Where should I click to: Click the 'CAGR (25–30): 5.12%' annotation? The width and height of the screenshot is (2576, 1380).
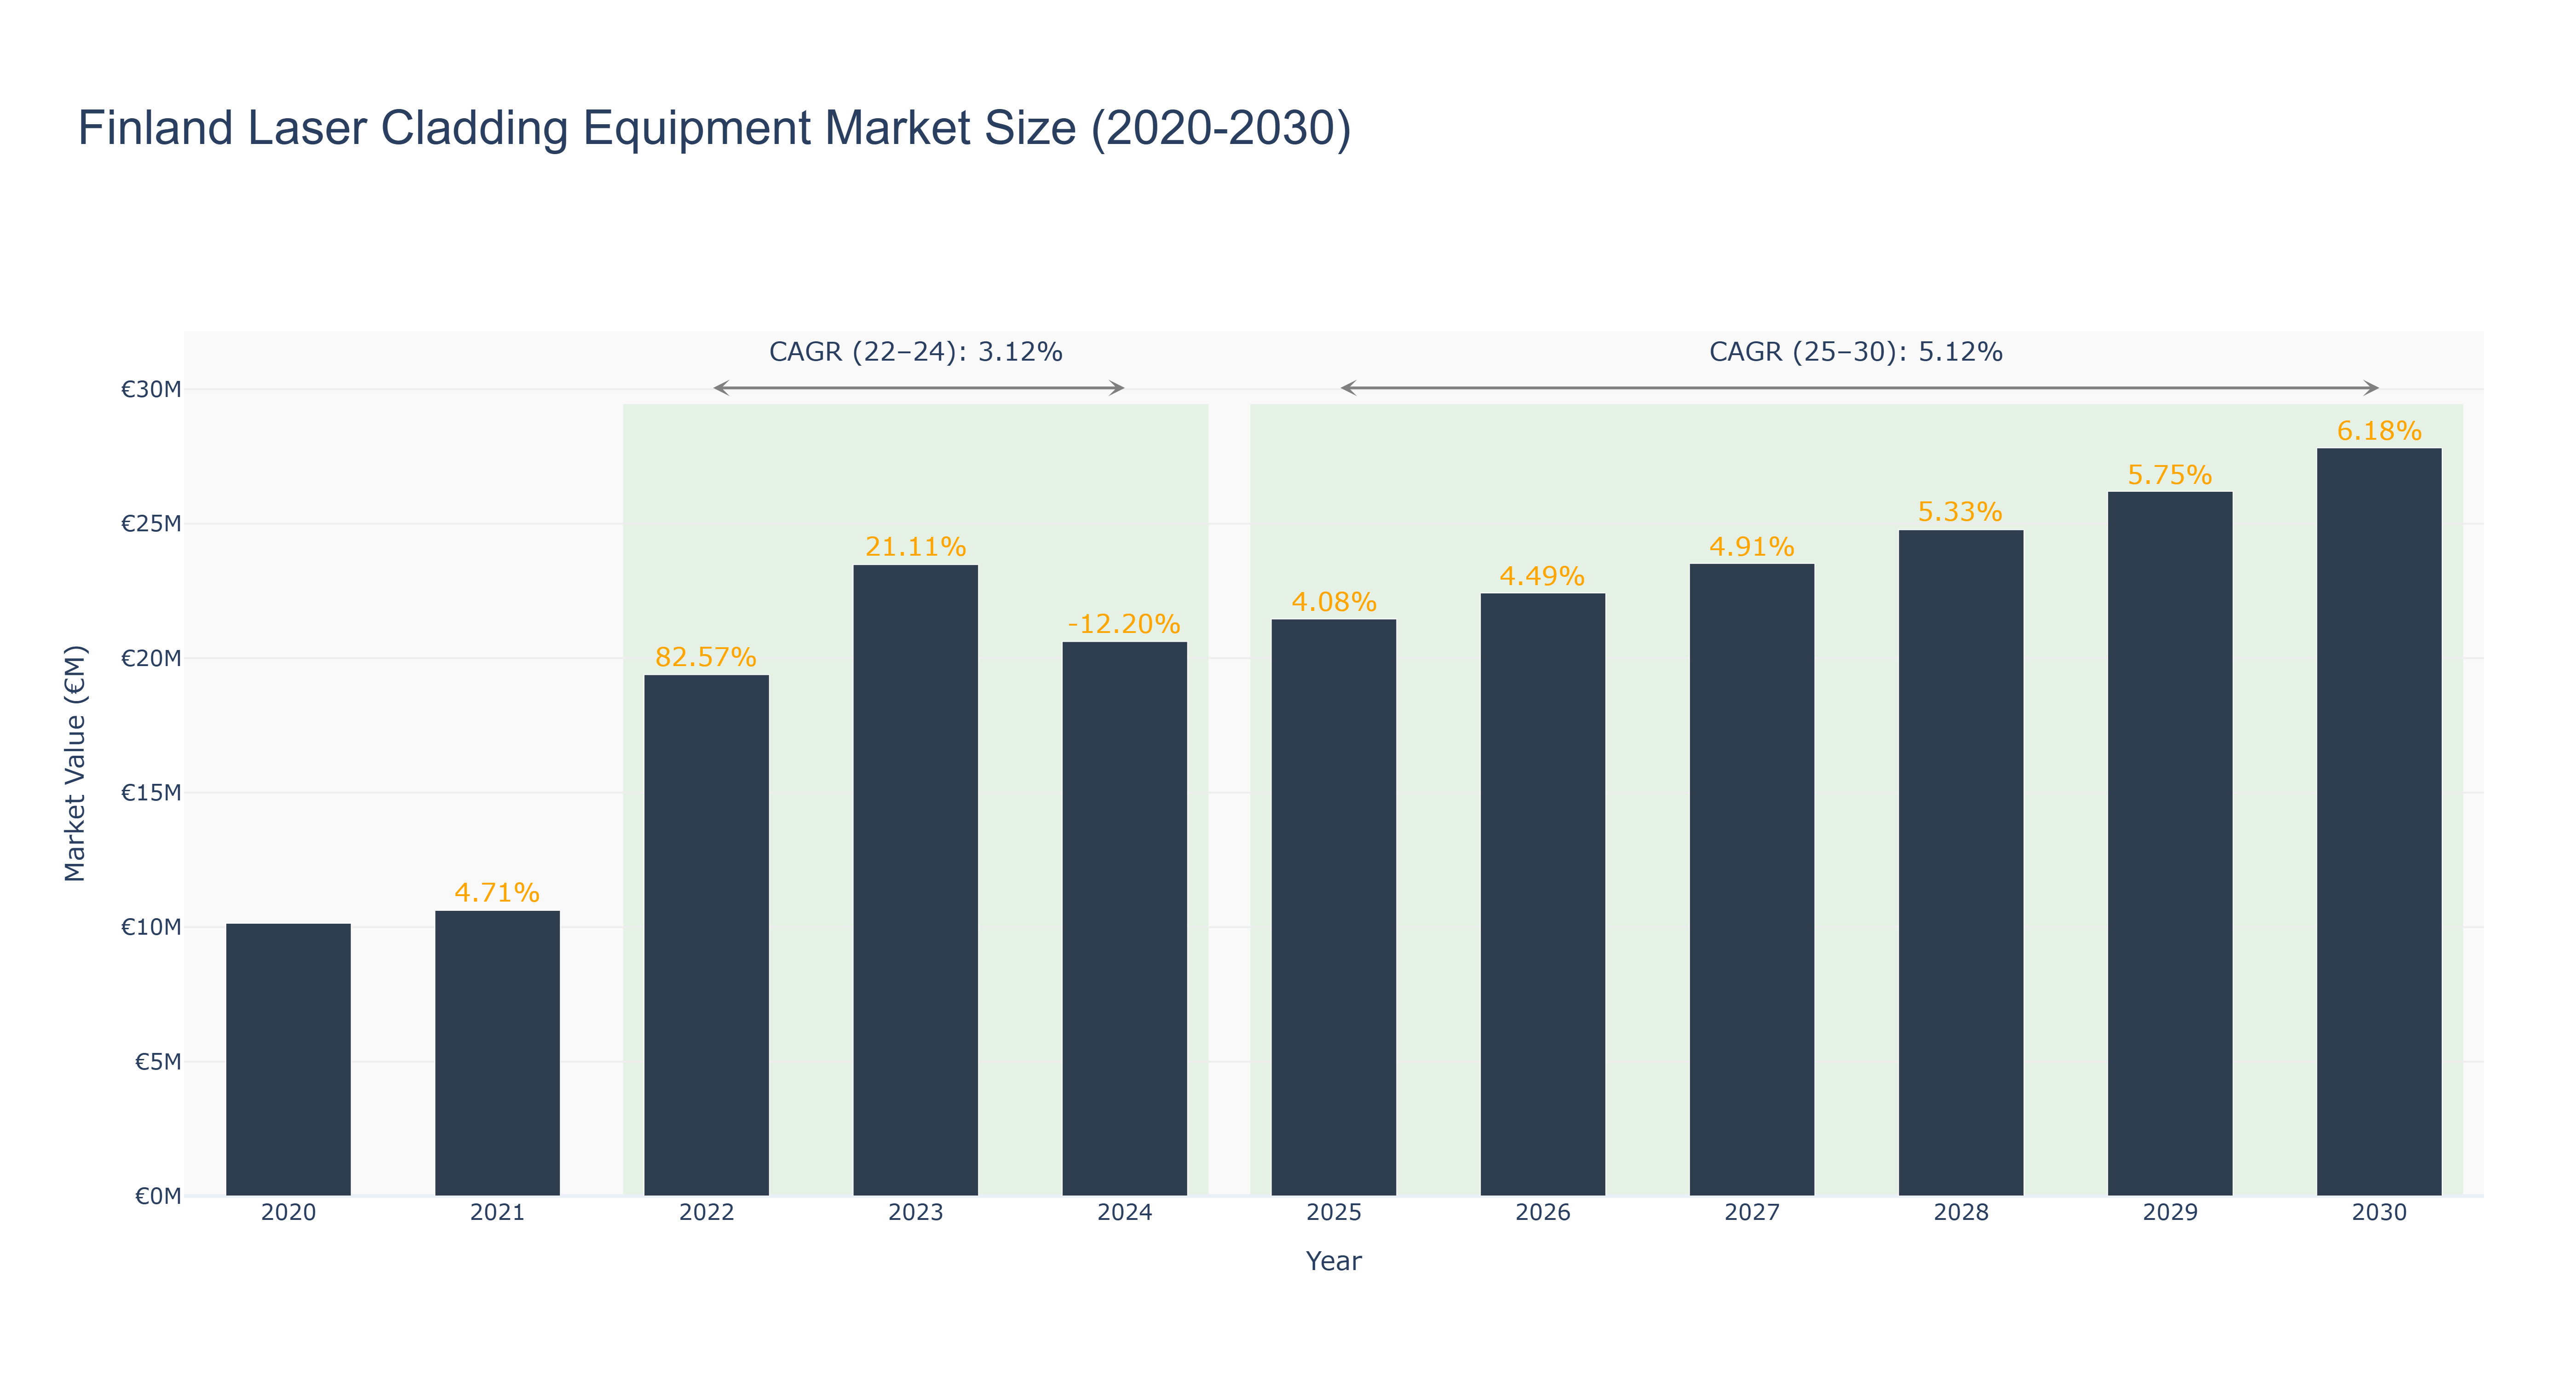(x=1855, y=352)
